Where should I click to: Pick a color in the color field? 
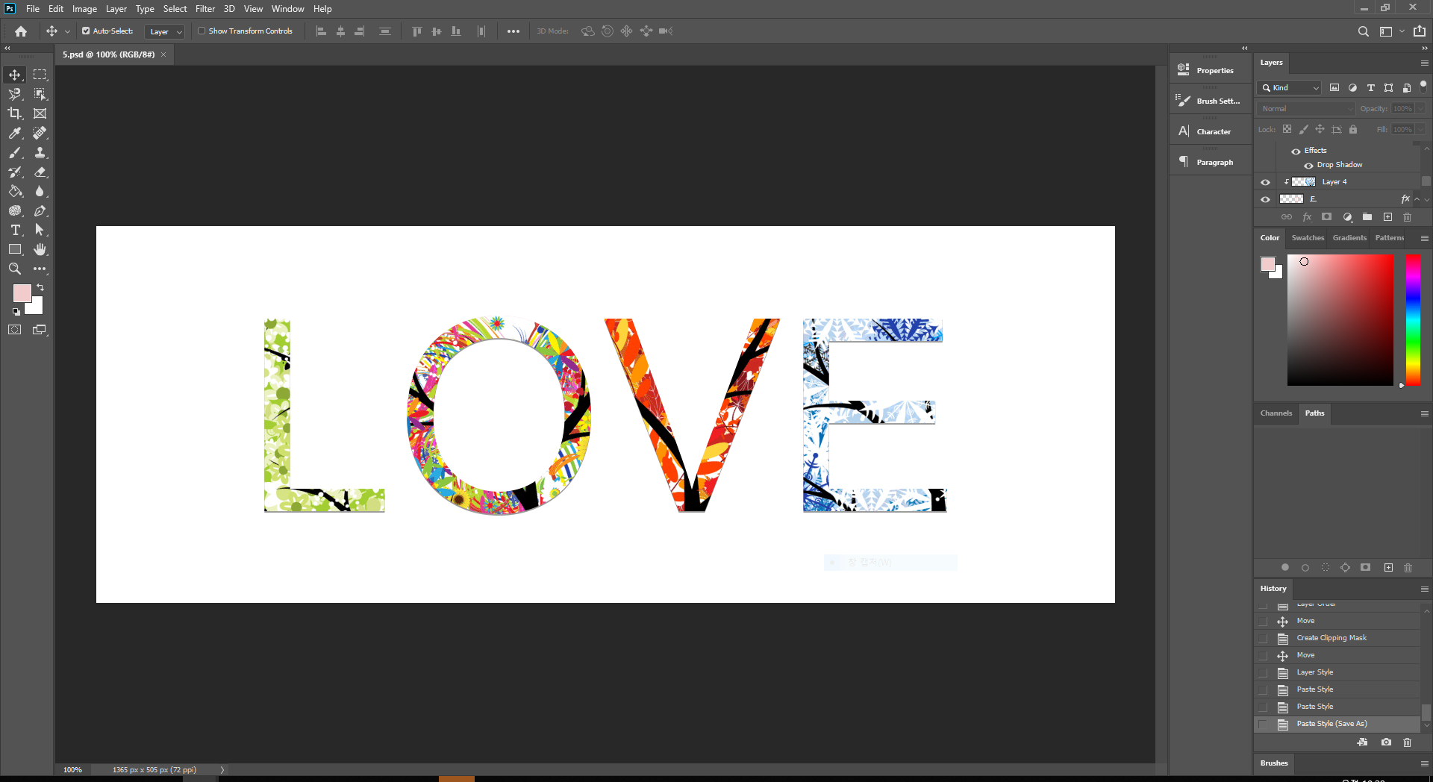click(x=1340, y=320)
